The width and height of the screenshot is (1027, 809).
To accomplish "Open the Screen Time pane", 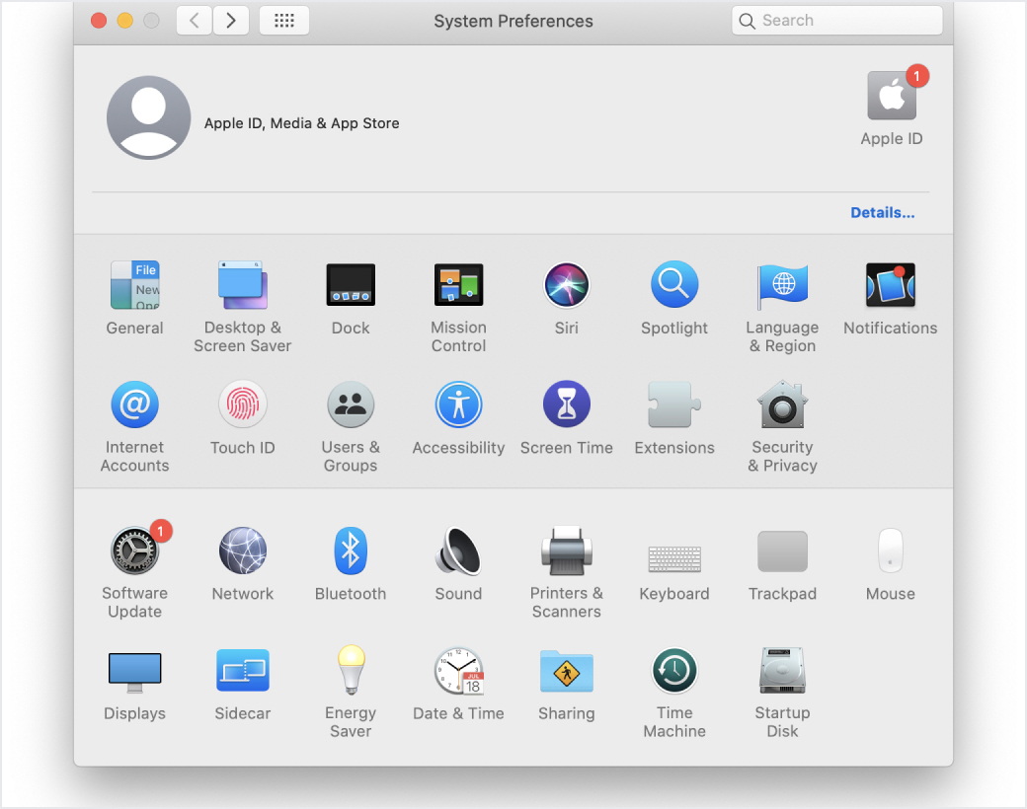I will coord(566,405).
